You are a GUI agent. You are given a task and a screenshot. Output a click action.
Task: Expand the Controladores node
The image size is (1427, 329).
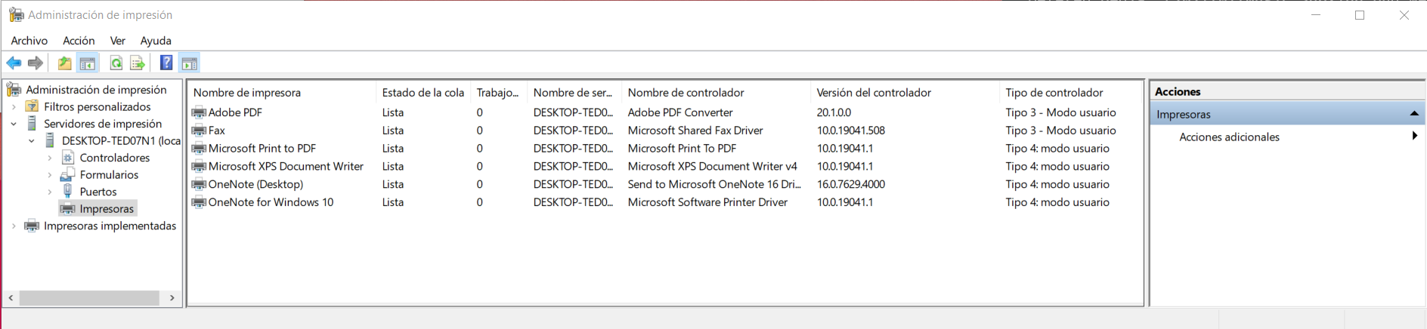pyautogui.click(x=50, y=158)
